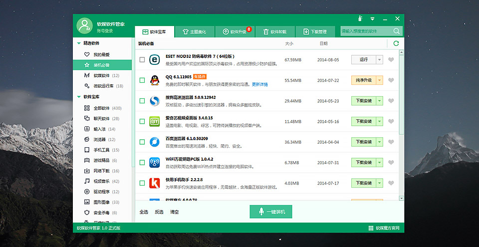Click 纯净升级 for QQ

point(364,80)
